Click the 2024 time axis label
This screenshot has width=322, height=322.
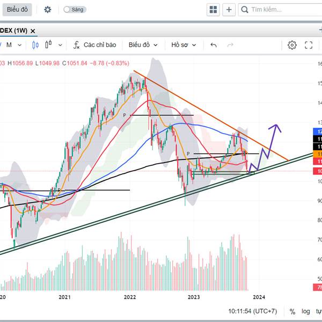[x=259, y=297]
